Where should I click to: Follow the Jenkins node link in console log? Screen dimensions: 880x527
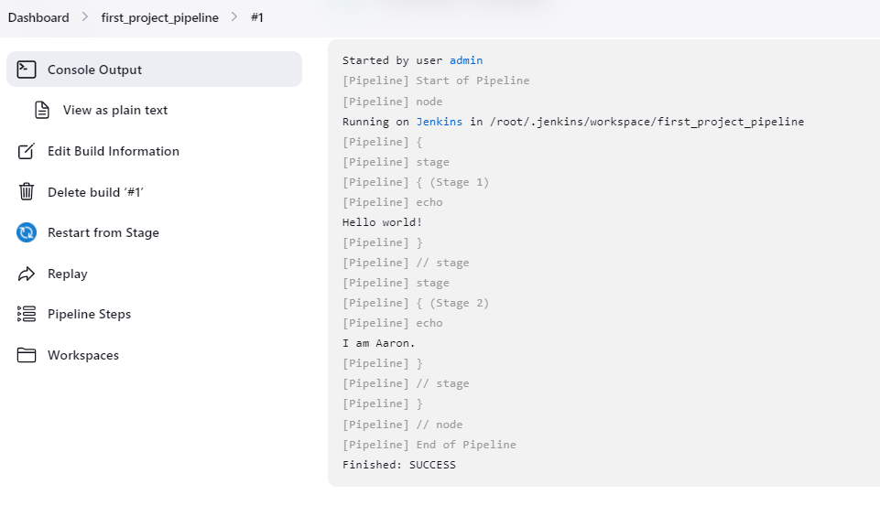coord(440,122)
